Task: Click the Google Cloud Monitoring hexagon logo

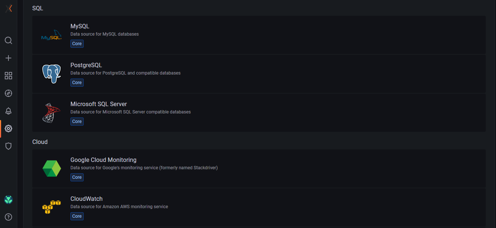Action: 51,169
